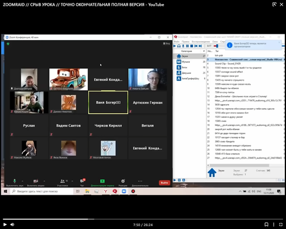Viewport: 286px width, 229px height.
Task: Click the green encryption shield icon in Zoom
Action: coord(8,44)
